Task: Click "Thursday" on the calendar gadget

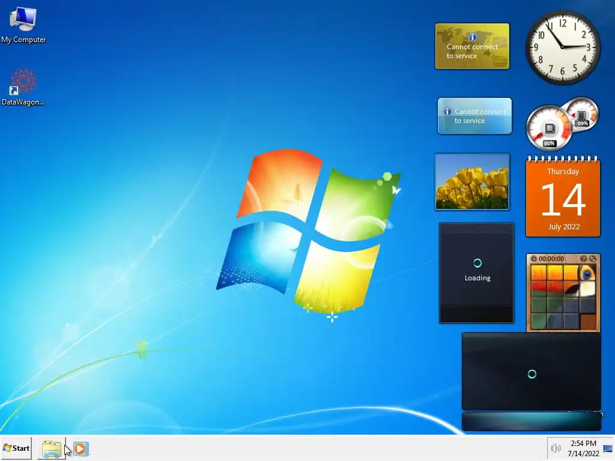Action: coord(563,172)
